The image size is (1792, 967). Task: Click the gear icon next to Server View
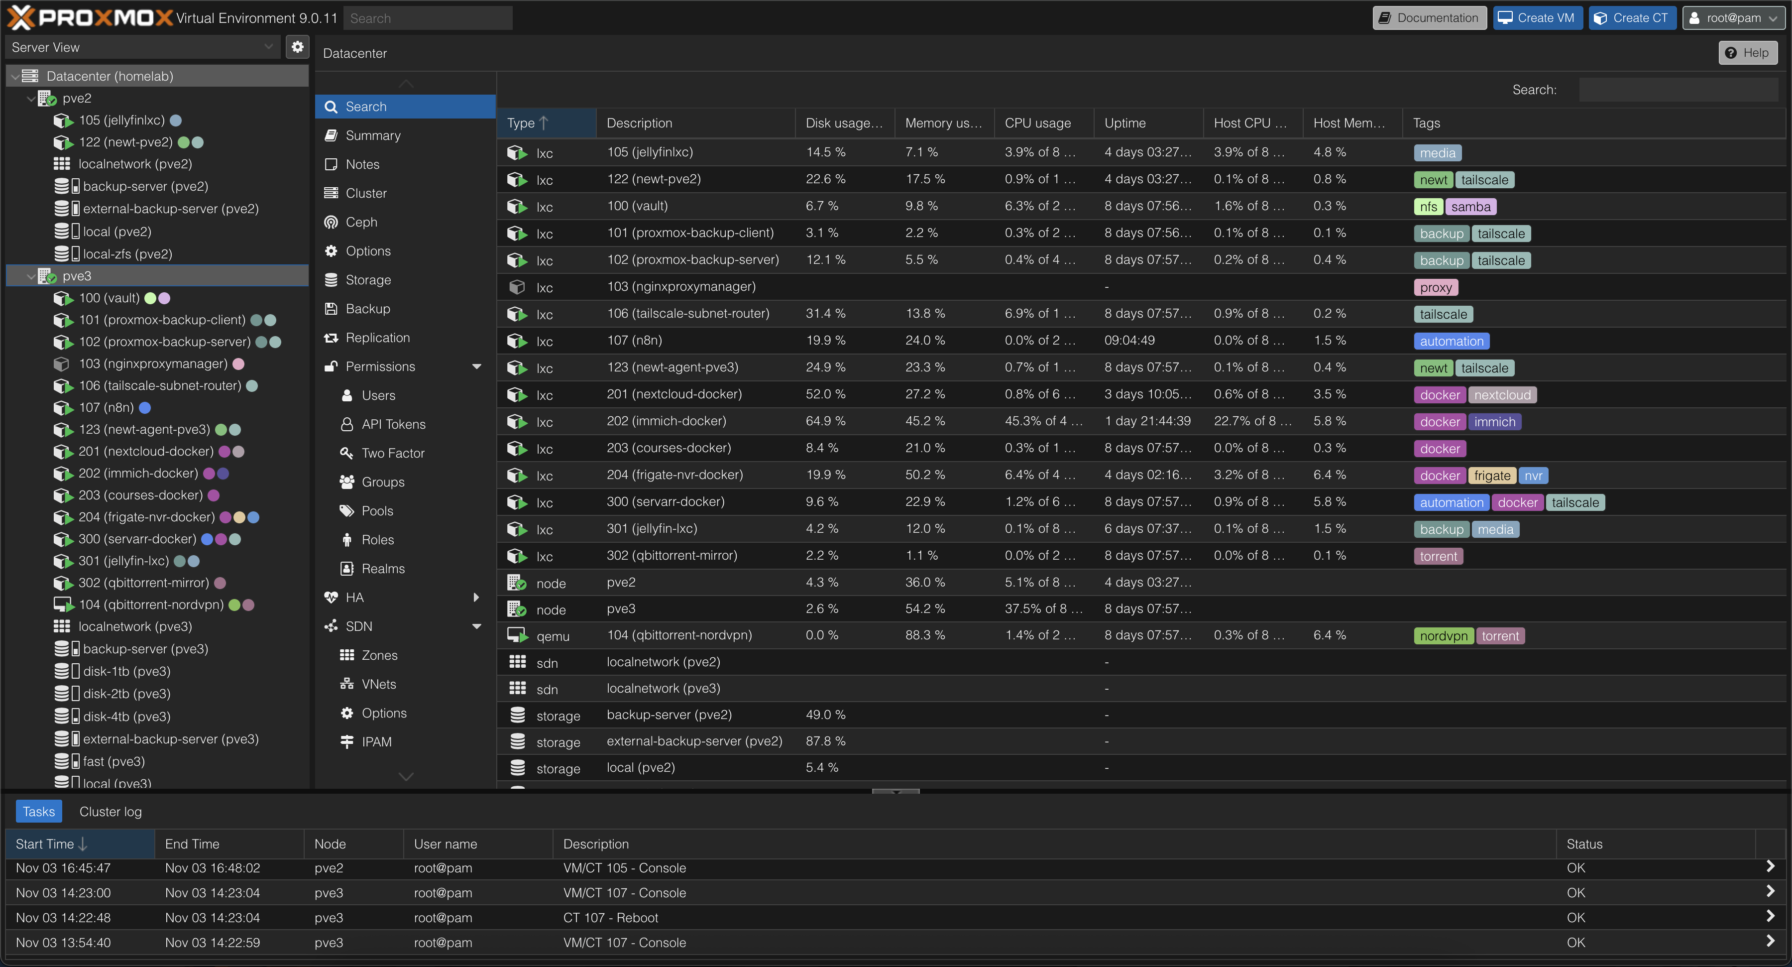(x=298, y=47)
